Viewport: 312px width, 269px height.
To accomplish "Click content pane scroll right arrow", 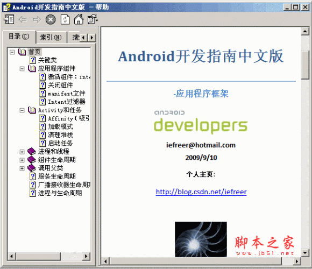I will click(296, 261).
